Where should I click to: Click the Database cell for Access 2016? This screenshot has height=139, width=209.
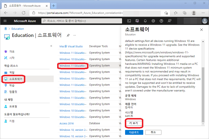(x=94, y=123)
